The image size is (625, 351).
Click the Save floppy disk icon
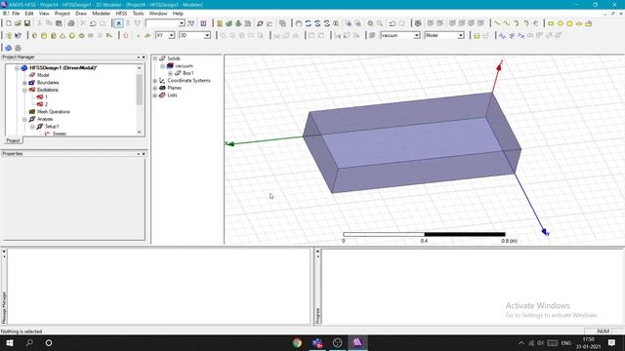27,23
